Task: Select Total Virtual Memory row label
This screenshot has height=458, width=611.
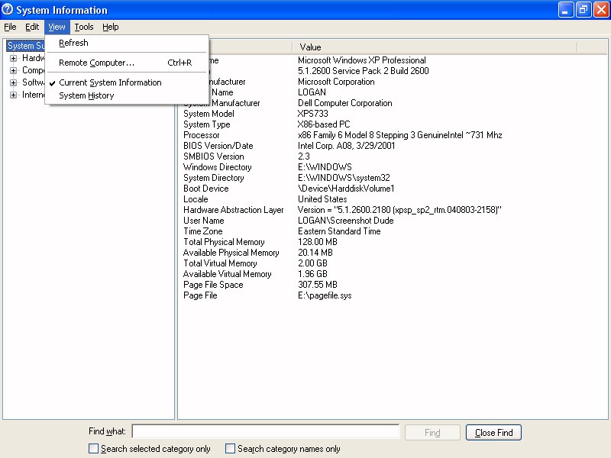Action: (220, 263)
